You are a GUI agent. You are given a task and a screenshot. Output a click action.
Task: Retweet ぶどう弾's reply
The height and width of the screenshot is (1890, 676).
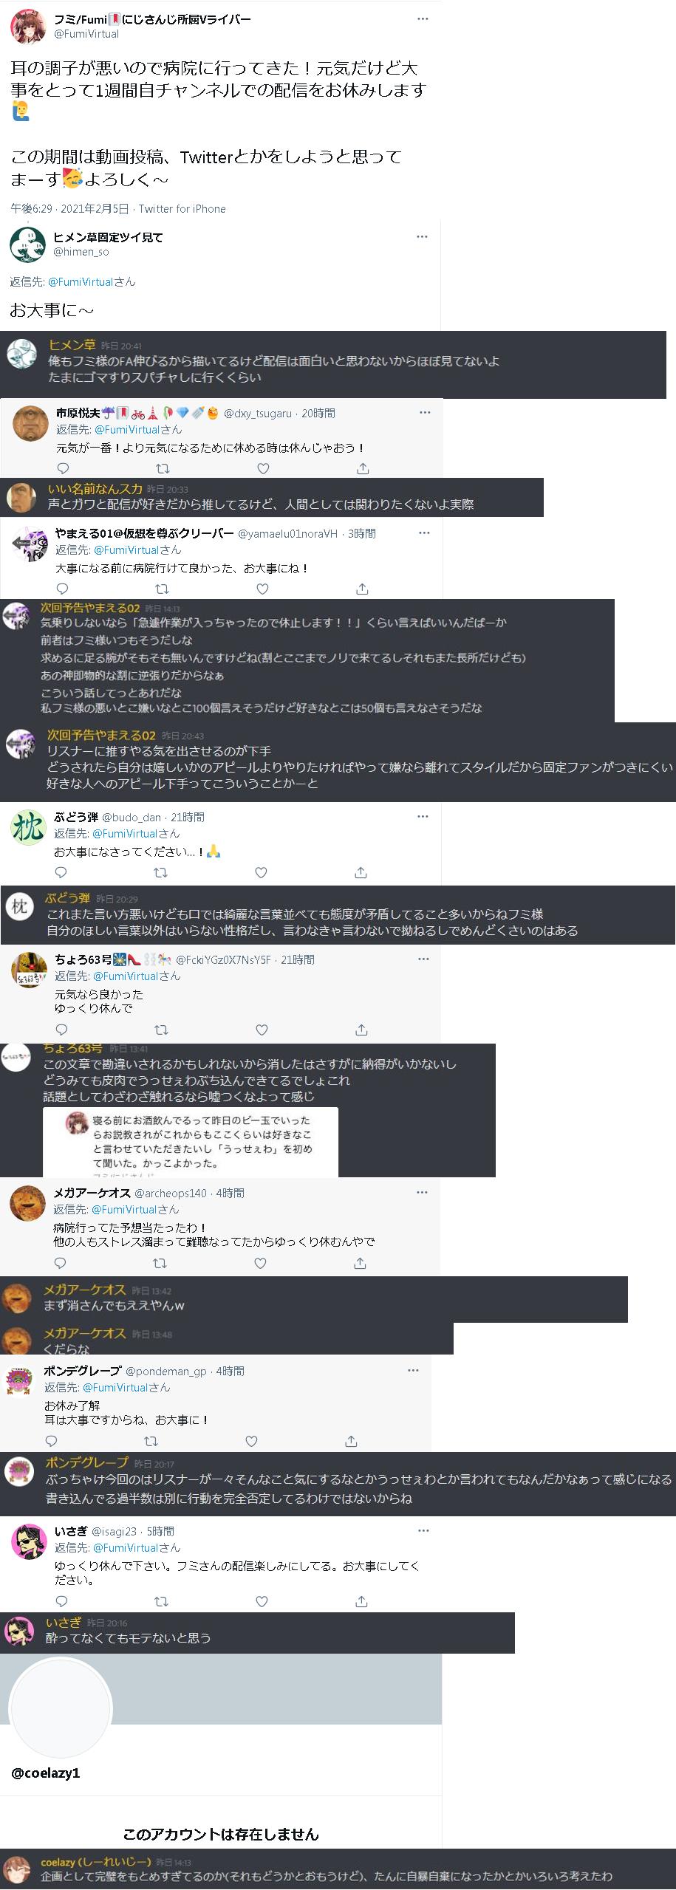coord(160,872)
